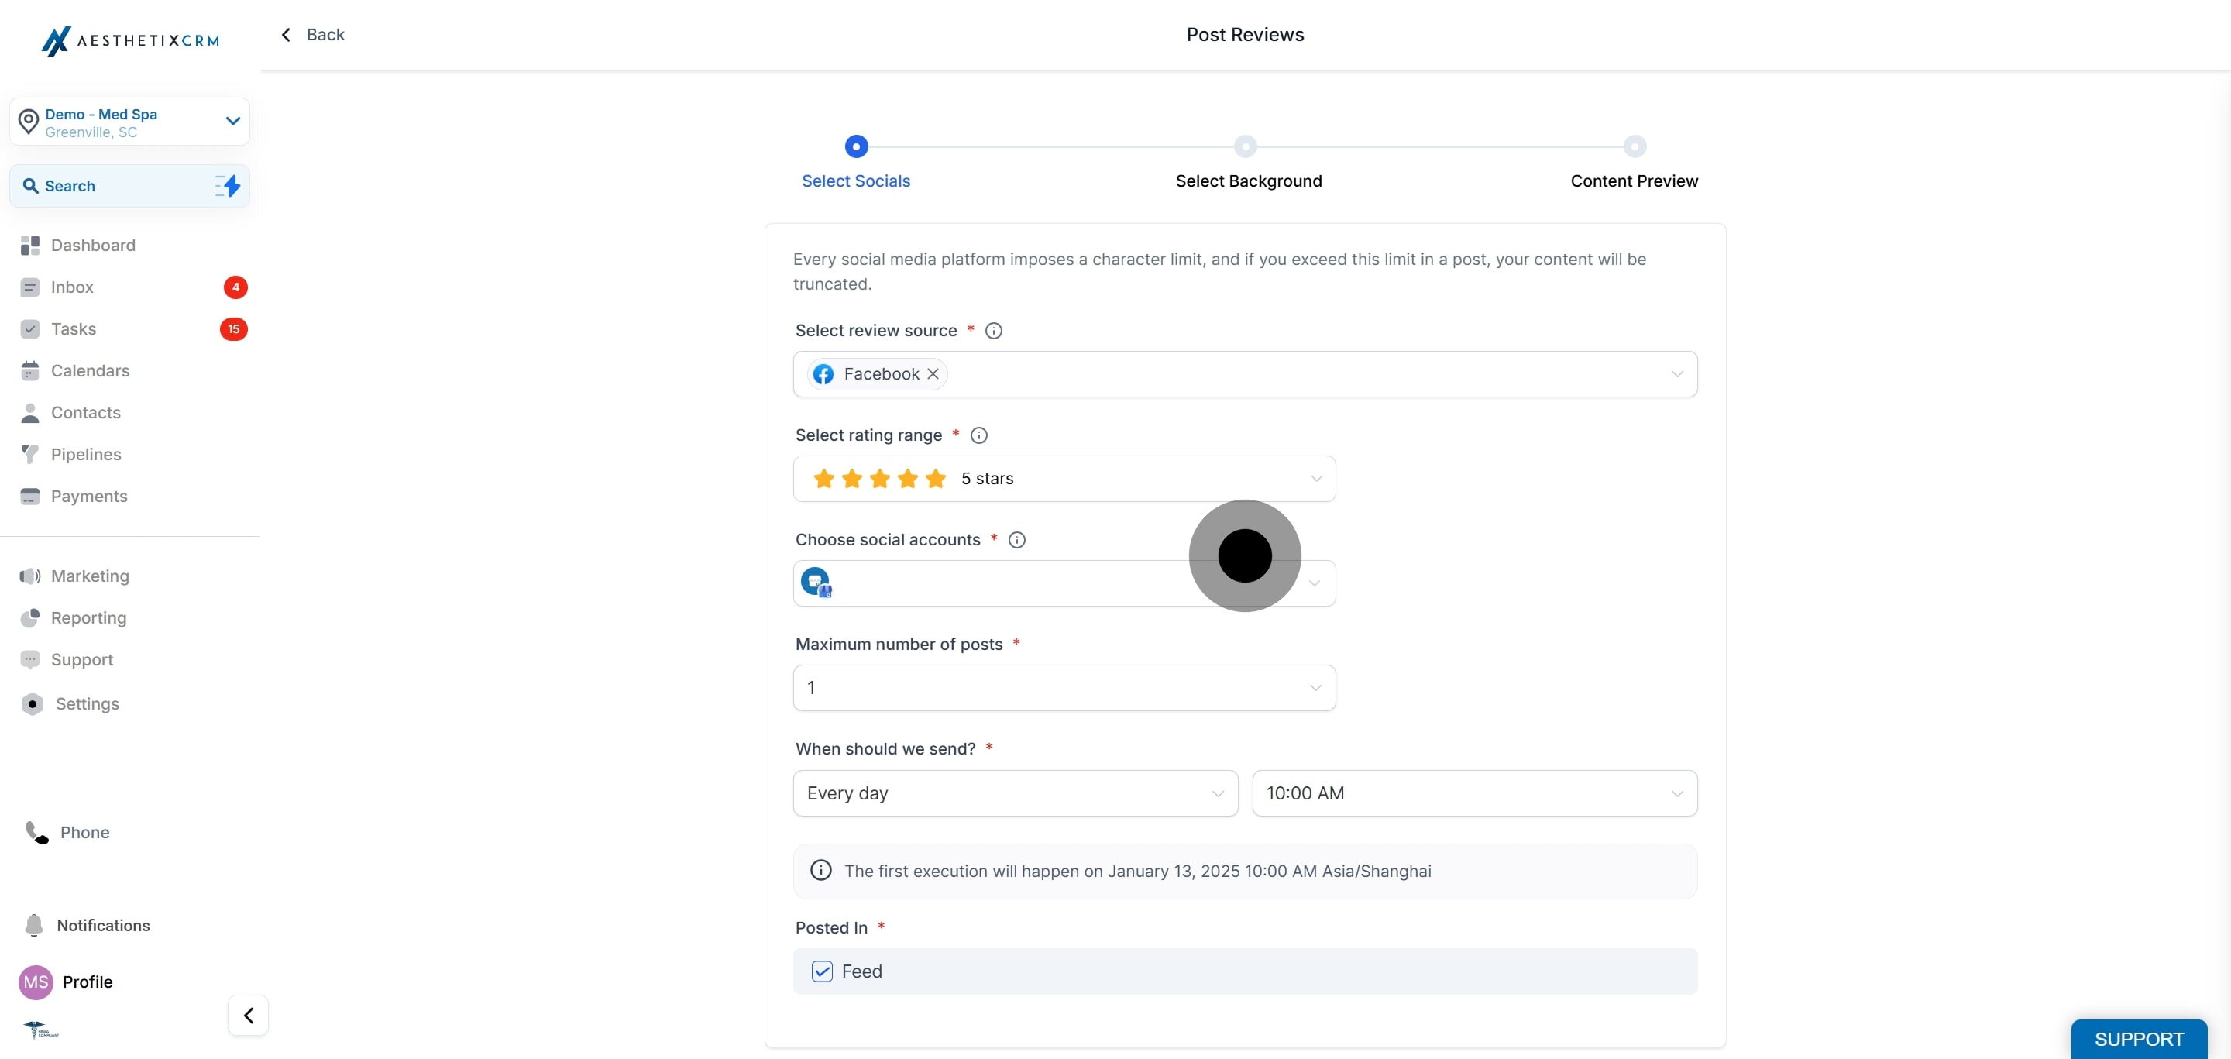Click the Search input field
Screen dimensions: 2231x1059
(130, 185)
